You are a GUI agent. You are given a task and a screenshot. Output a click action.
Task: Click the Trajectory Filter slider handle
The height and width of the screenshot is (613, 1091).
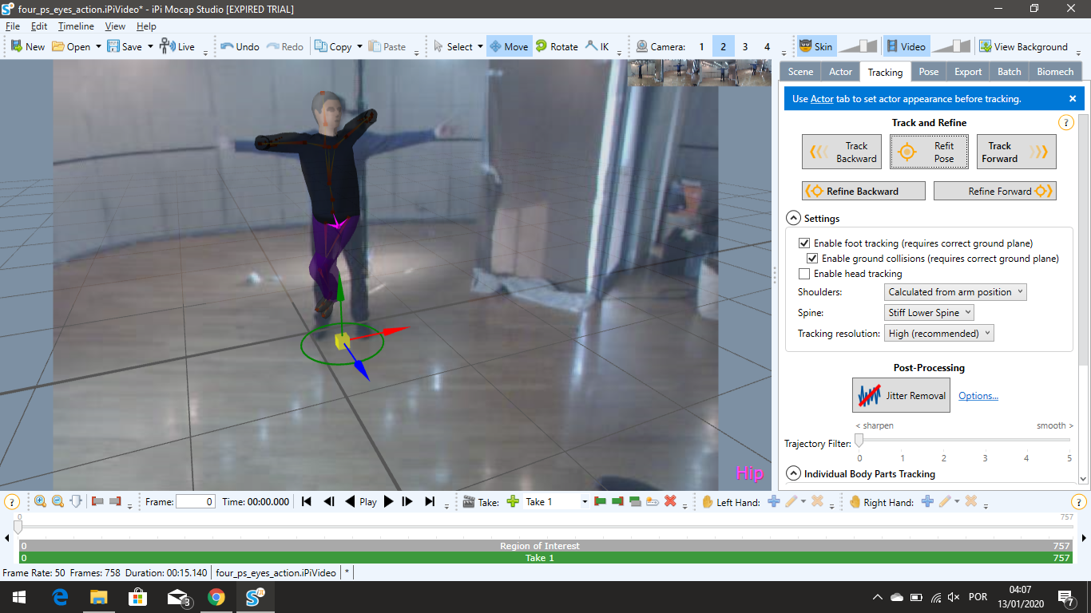coord(859,440)
